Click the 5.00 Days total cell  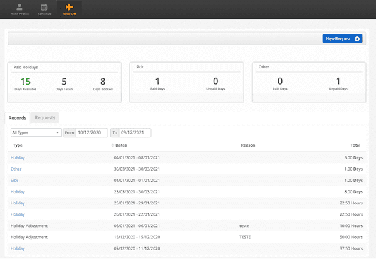353,157
